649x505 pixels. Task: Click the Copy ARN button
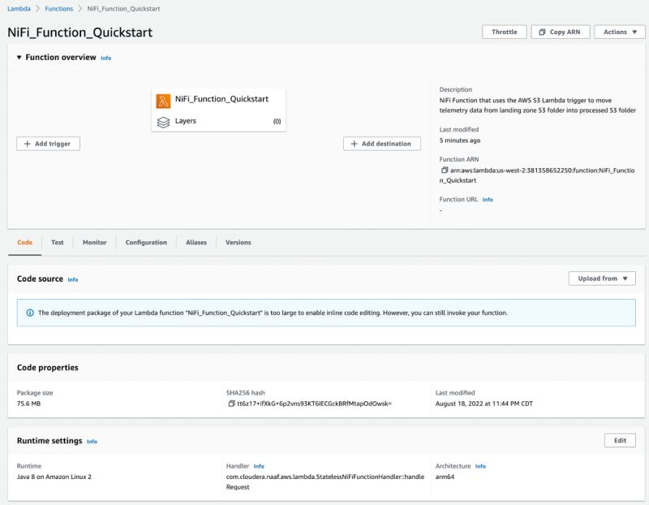(561, 32)
